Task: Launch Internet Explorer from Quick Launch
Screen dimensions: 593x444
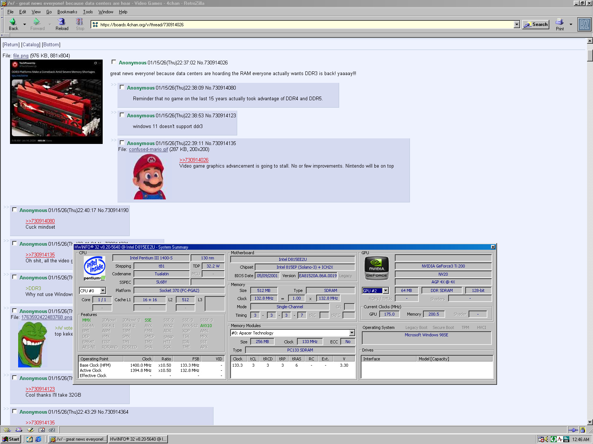Action: [38, 439]
